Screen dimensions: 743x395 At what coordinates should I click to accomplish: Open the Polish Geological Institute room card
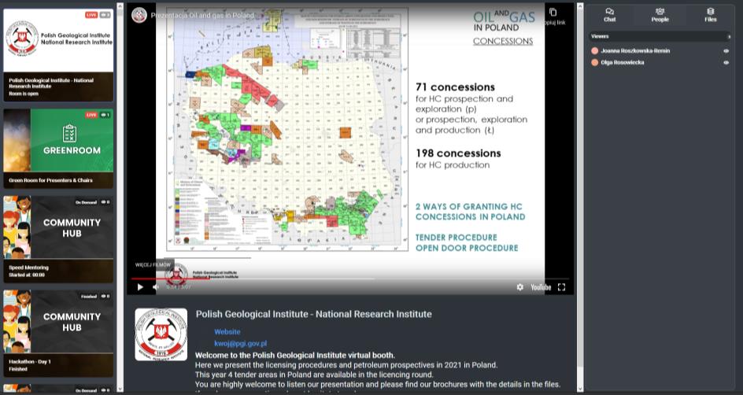[58, 55]
